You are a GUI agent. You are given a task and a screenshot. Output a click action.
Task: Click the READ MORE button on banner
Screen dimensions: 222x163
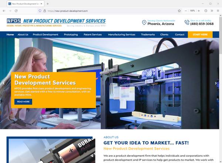click(x=23, y=102)
